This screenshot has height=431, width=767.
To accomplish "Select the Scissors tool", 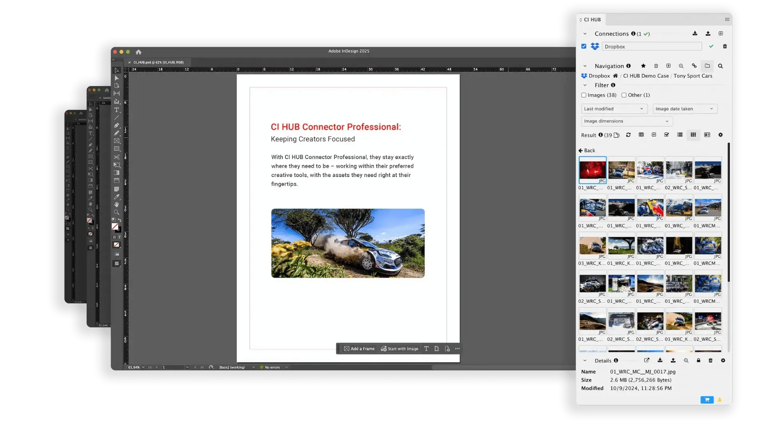I will point(117,157).
